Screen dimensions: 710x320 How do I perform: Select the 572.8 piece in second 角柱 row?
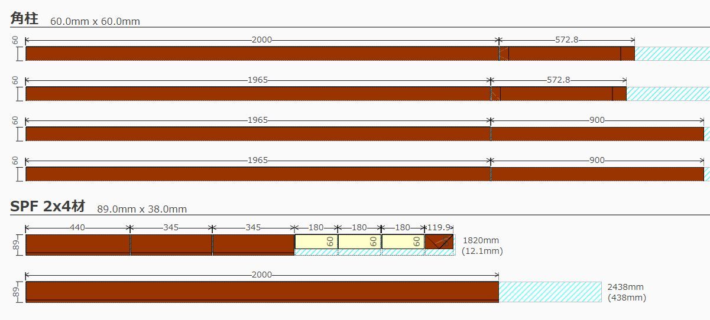(559, 93)
